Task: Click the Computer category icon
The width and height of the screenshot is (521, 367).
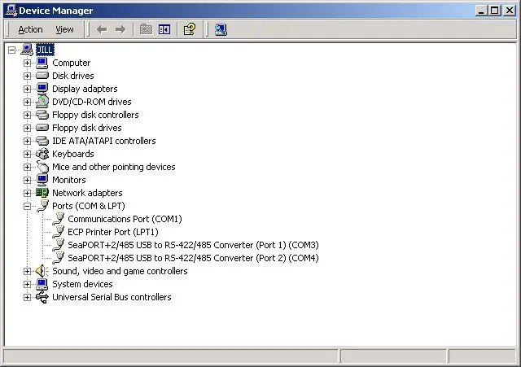Action: point(42,63)
